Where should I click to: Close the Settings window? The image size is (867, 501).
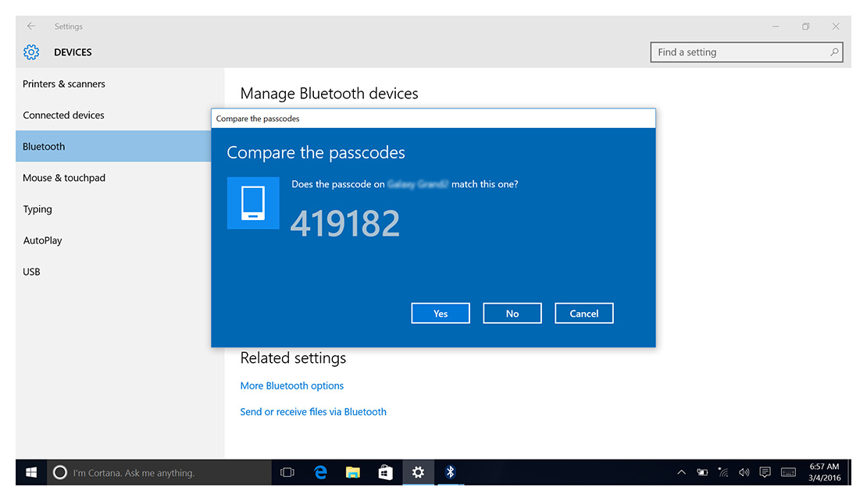coord(836,26)
